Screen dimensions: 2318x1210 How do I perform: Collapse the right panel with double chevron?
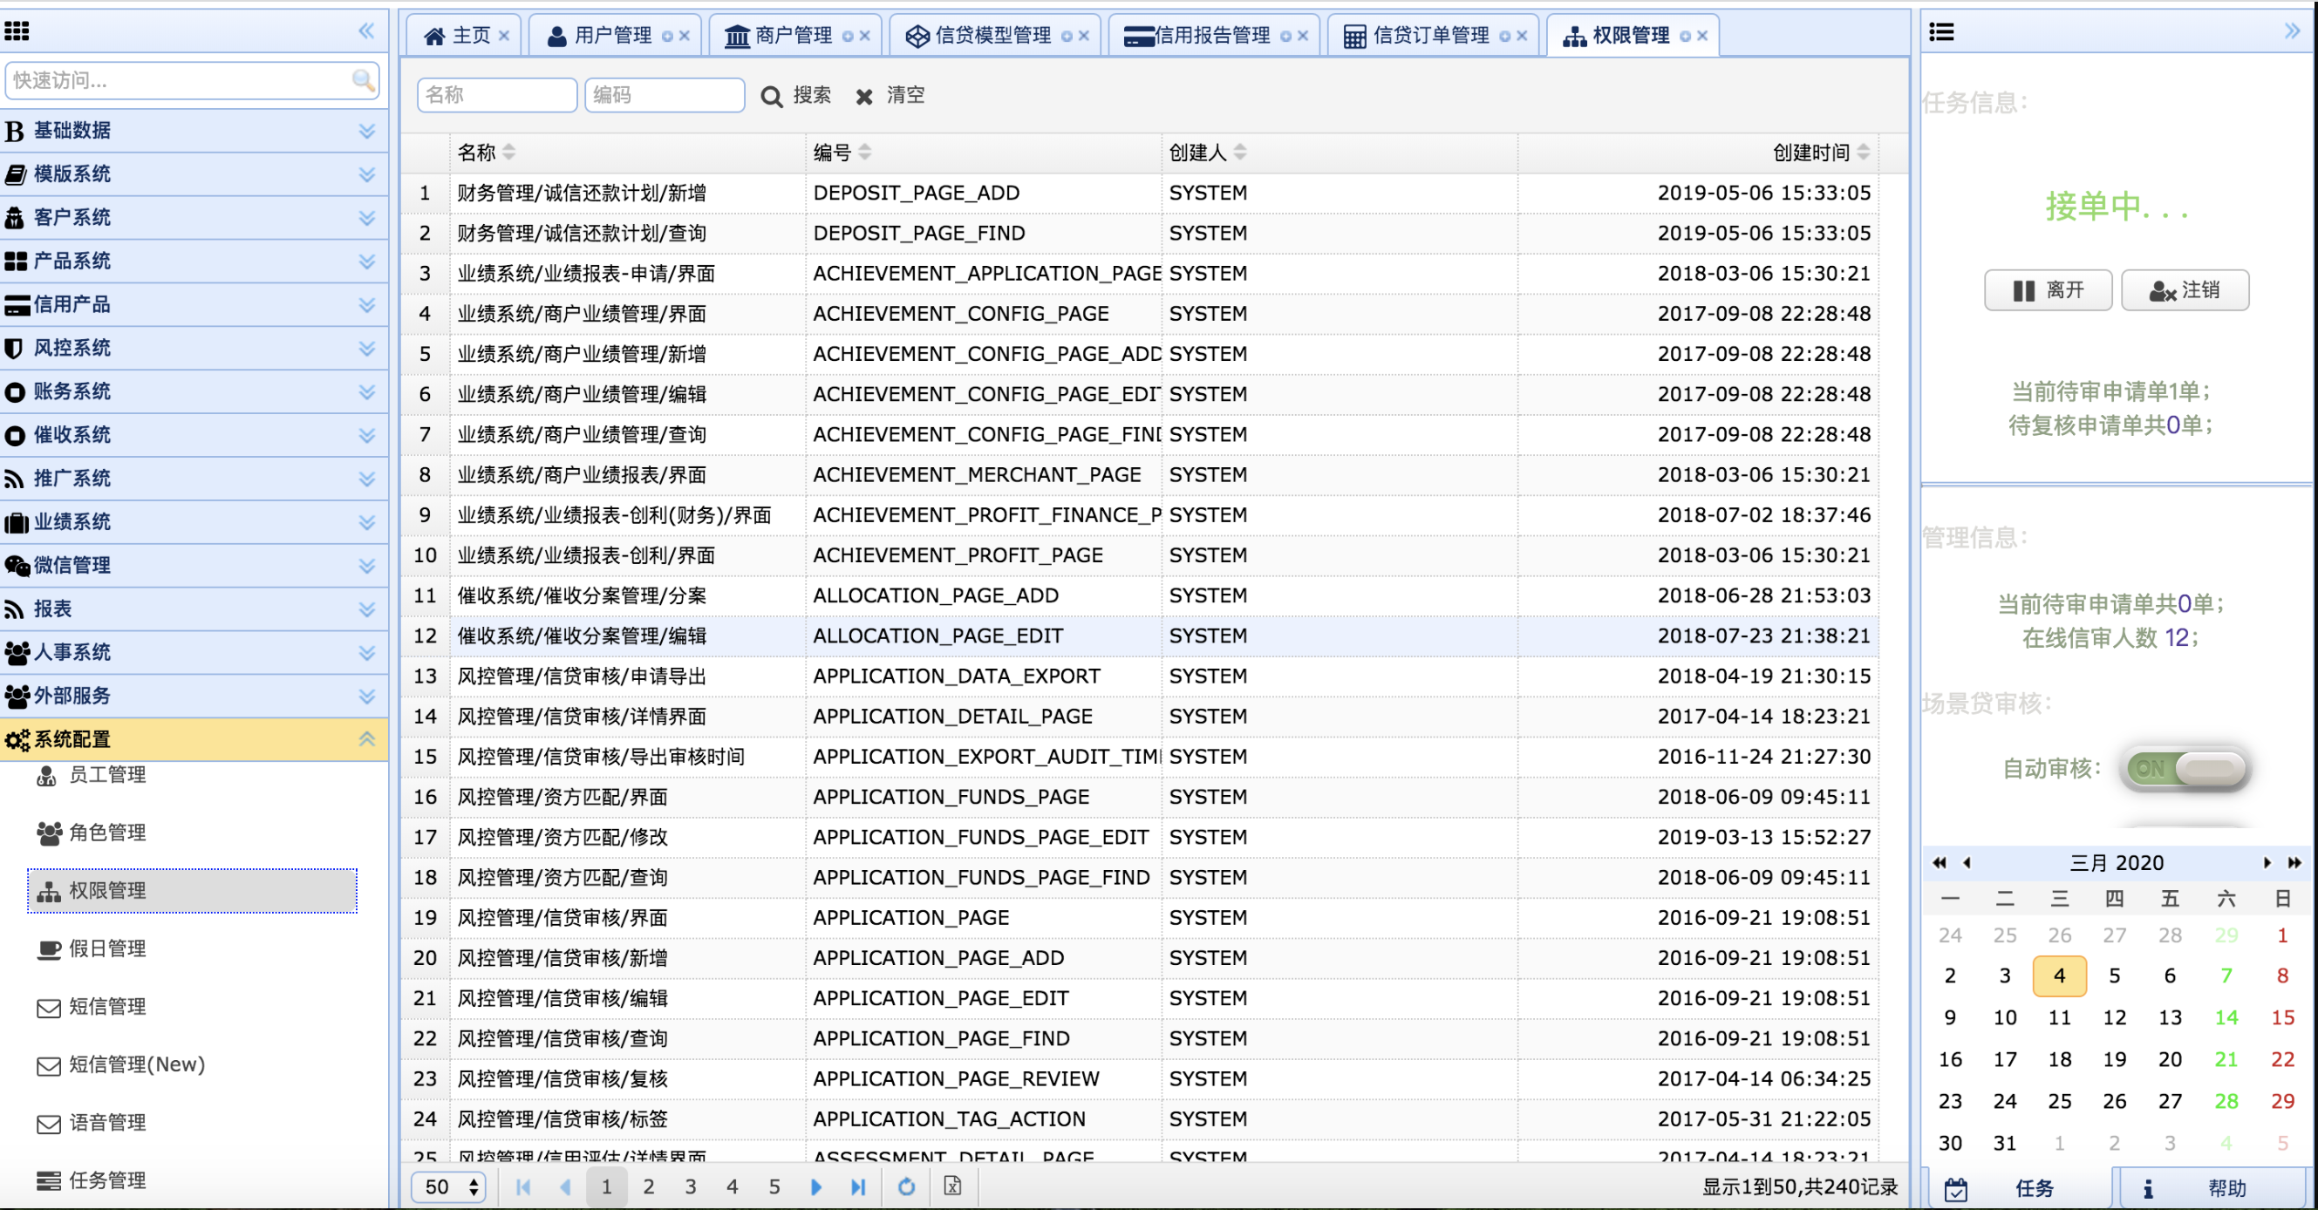2292,31
